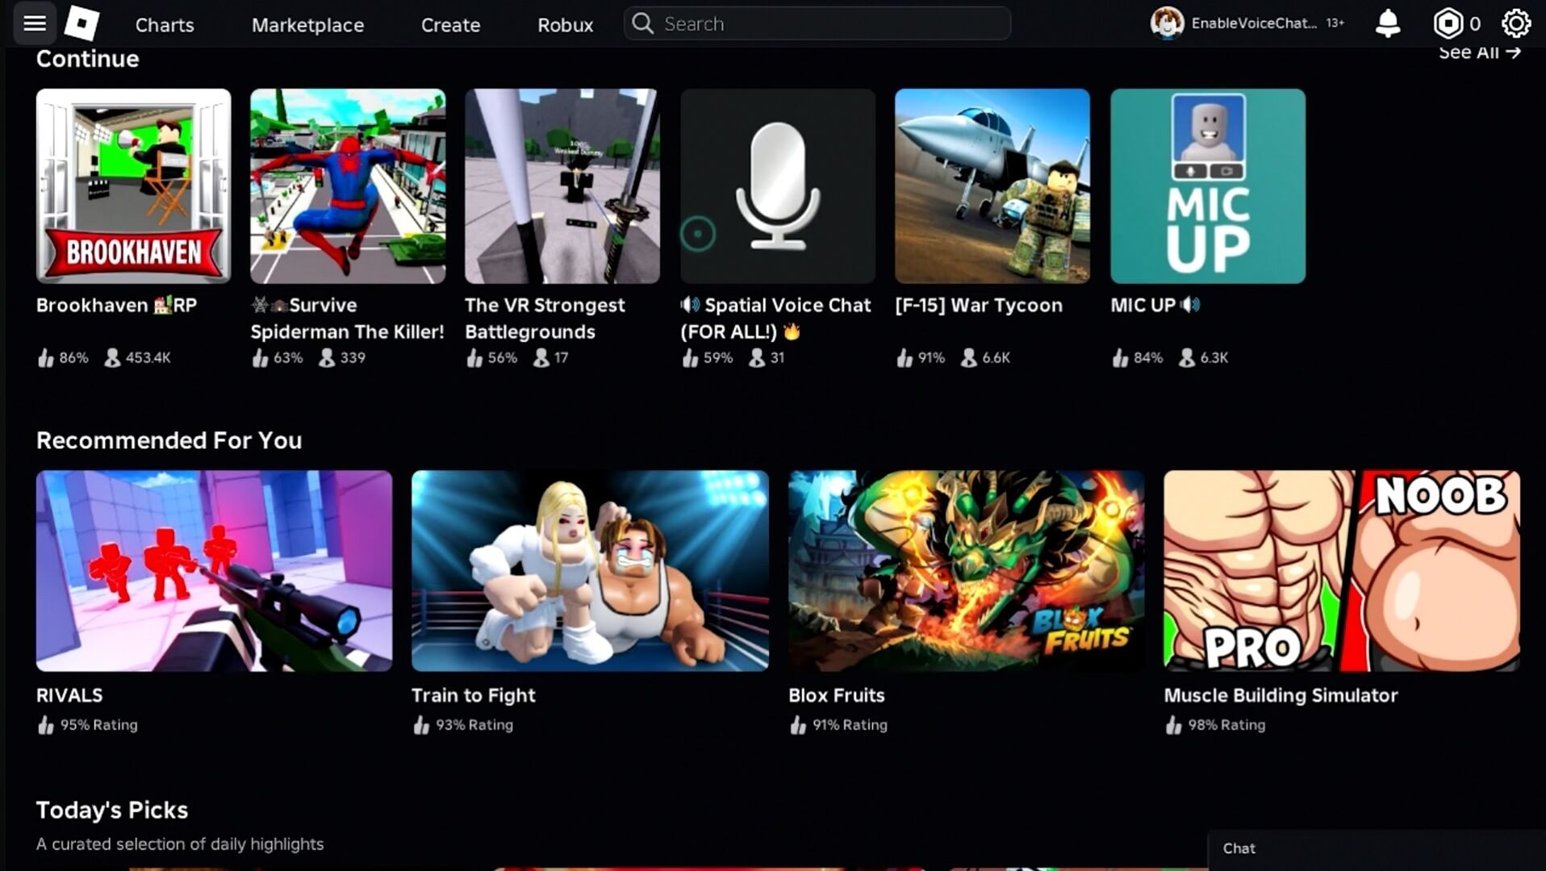1546x871 pixels.
Task: Click the Recommended For You heading
Action: click(x=169, y=440)
